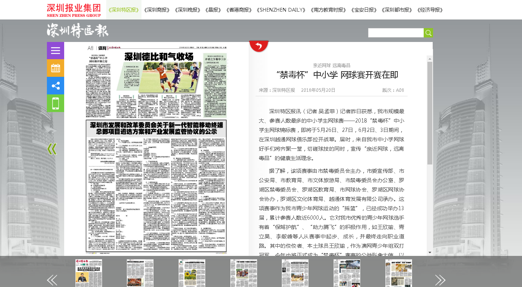522x287 pixels.
Task: Click the green search magnifier button
Action: point(428,33)
